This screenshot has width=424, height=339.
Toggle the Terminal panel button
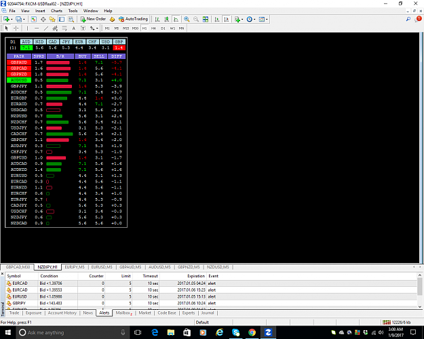(x=62, y=19)
